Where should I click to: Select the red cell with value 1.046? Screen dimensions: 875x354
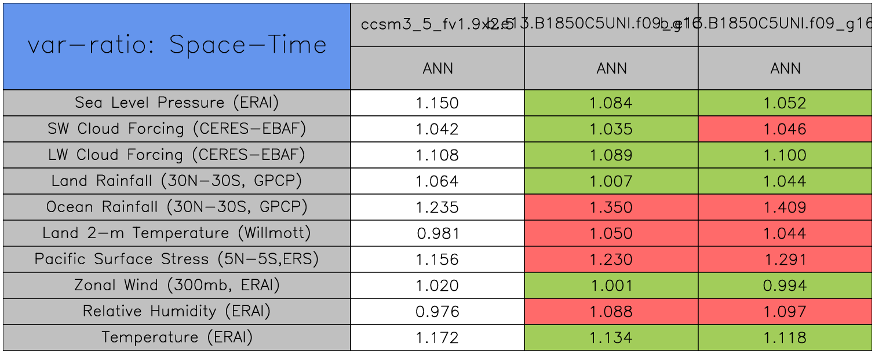coord(785,129)
